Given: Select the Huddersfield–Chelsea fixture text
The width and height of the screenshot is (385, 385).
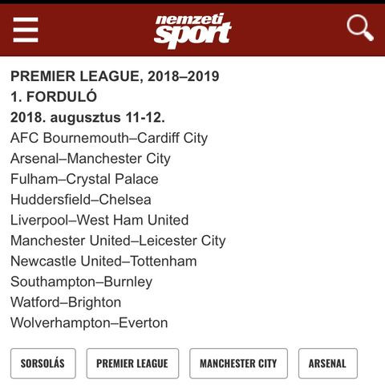Looking at the screenshot, I should click(x=81, y=200).
